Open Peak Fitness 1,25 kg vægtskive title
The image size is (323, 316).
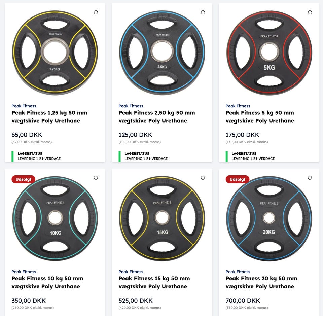[49, 117]
